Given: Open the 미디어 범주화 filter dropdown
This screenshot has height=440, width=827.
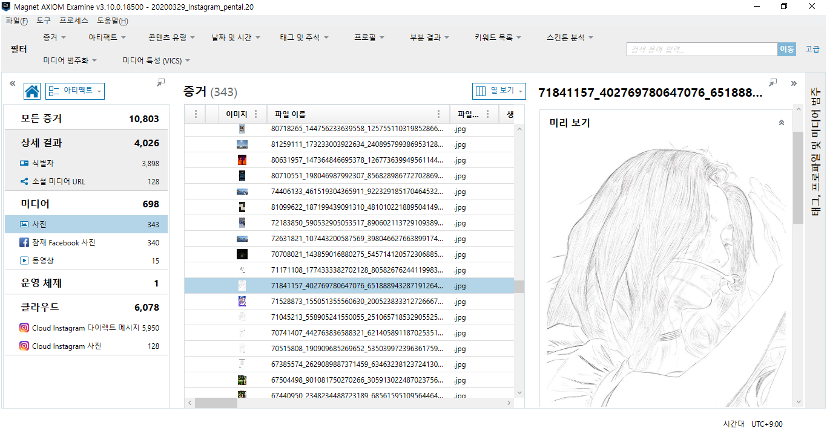Looking at the screenshot, I should pyautogui.click(x=70, y=60).
